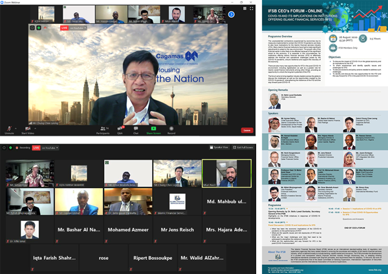Click the LIVE badge over the speaker video
This screenshot has width=388, height=274.
pyautogui.click(x=64, y=28)
